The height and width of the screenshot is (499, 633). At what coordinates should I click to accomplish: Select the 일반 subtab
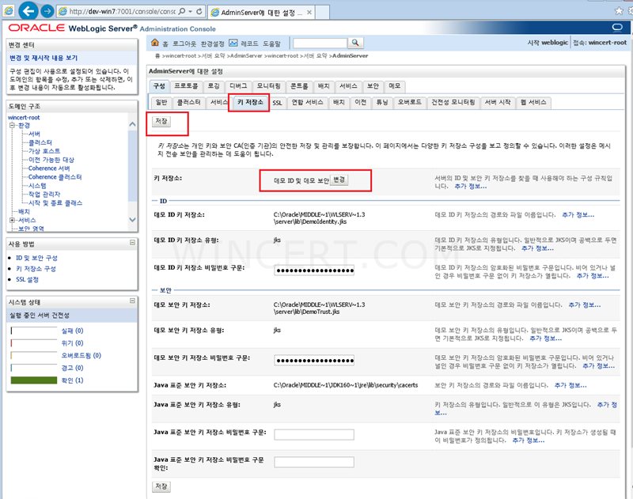coord(161,103)
